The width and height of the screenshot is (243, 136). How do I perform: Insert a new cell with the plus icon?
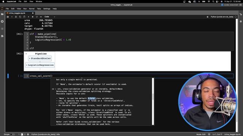(x=12, y=17)
